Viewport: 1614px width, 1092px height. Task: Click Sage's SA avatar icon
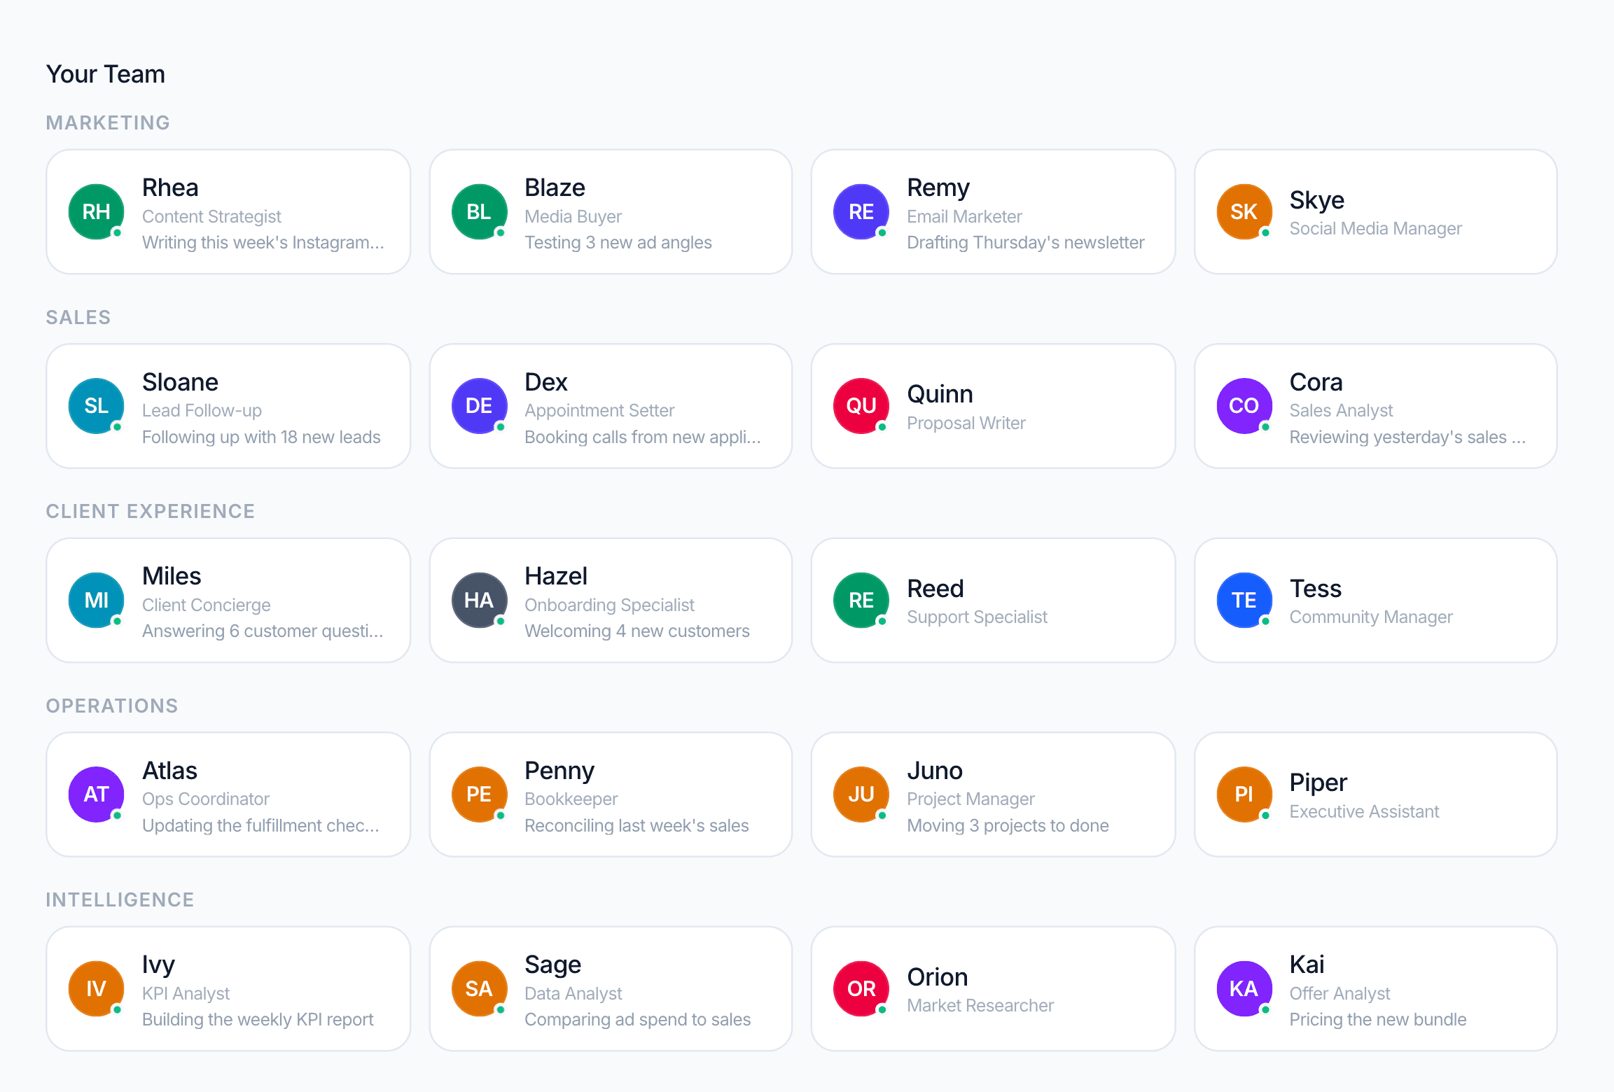pos(479,988)
